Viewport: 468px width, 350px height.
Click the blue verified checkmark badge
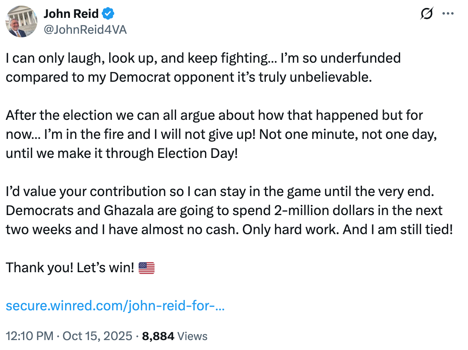[108, 14]
